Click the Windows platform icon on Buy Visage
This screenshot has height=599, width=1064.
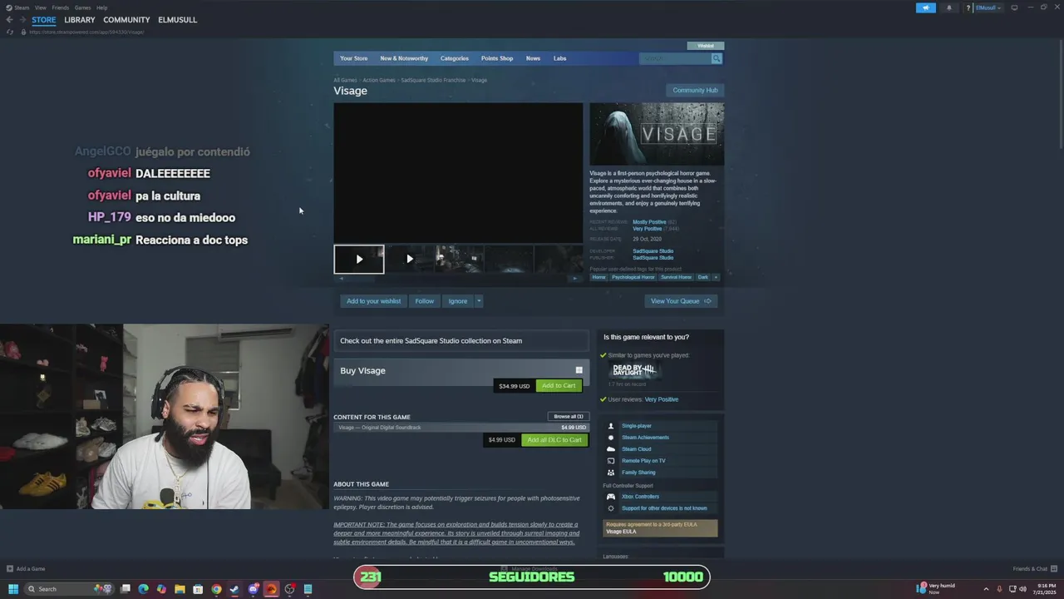pyautogui.click(x=579, y=370)
